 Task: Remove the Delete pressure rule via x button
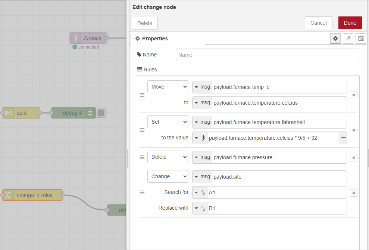pyautogui.click(x=354, y=158)
